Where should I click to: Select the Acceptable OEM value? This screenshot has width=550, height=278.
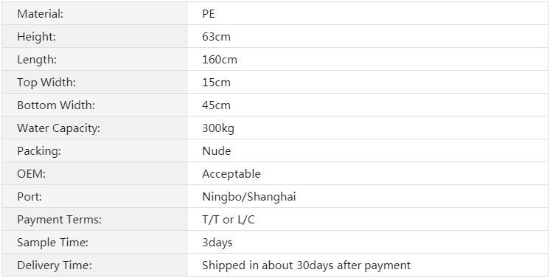pyautogui.click(x=232, y=174)
